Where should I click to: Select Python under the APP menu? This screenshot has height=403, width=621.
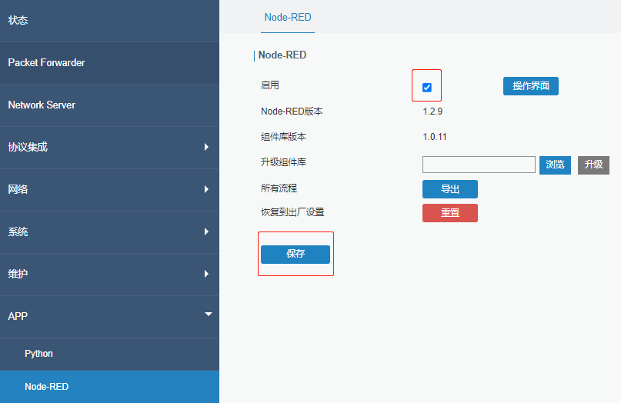click(x=109, y=354)
